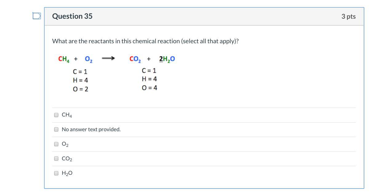Flag Question 35 for review
The width and height of the screenshot is (392, 195).
pyautogui.click(x=37, y=16)
